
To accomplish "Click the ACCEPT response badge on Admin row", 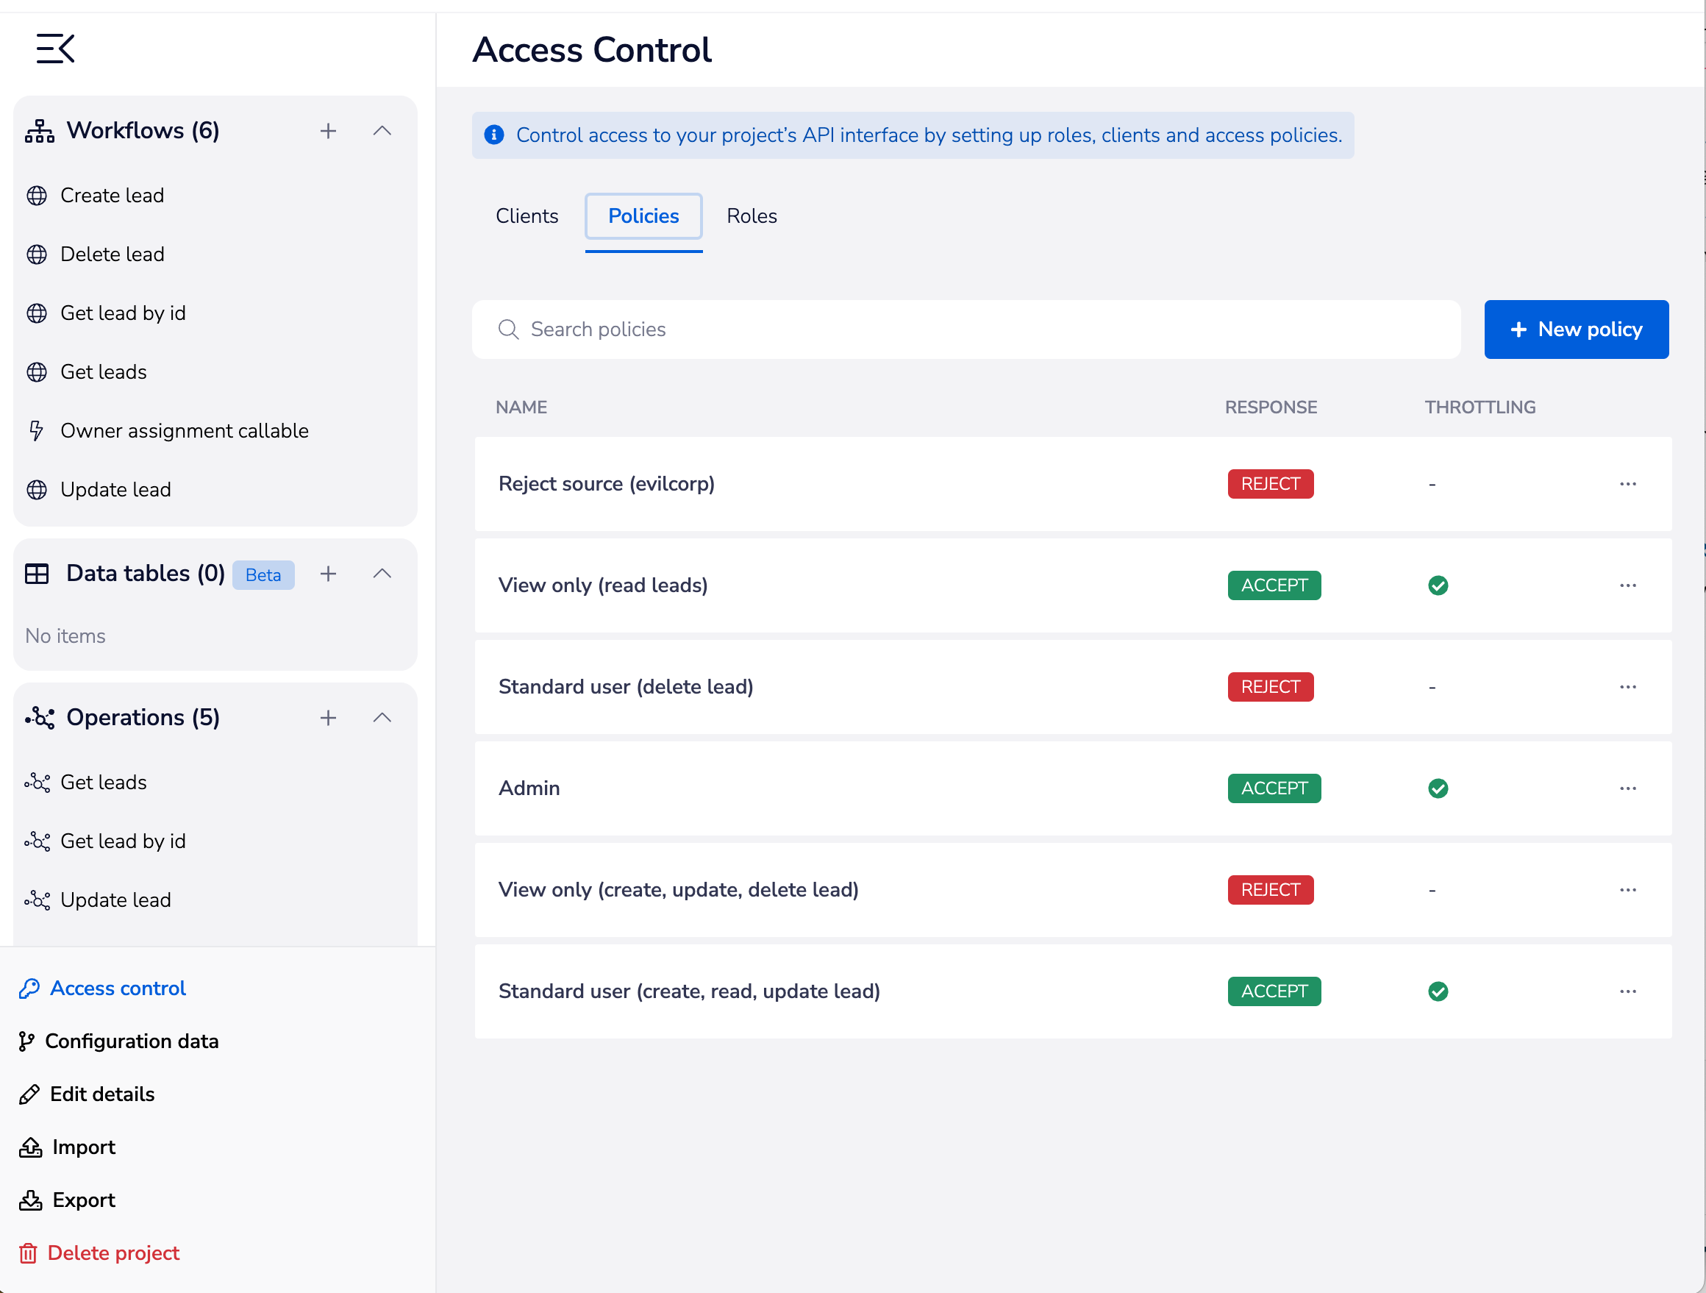I will point(1274,788).
